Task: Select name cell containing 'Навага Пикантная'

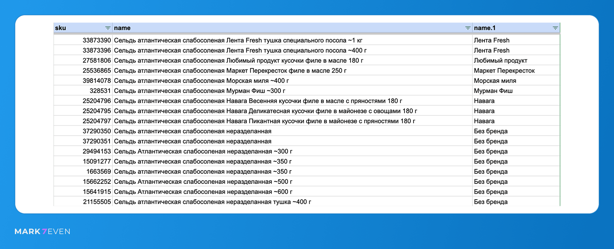Action: point(292,121)
